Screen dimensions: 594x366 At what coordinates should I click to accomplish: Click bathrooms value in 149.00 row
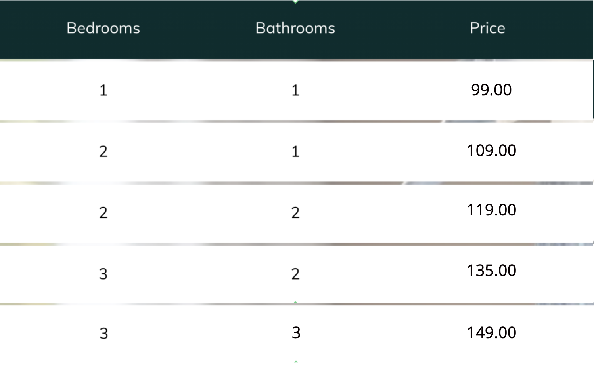[x=296, y=332]
